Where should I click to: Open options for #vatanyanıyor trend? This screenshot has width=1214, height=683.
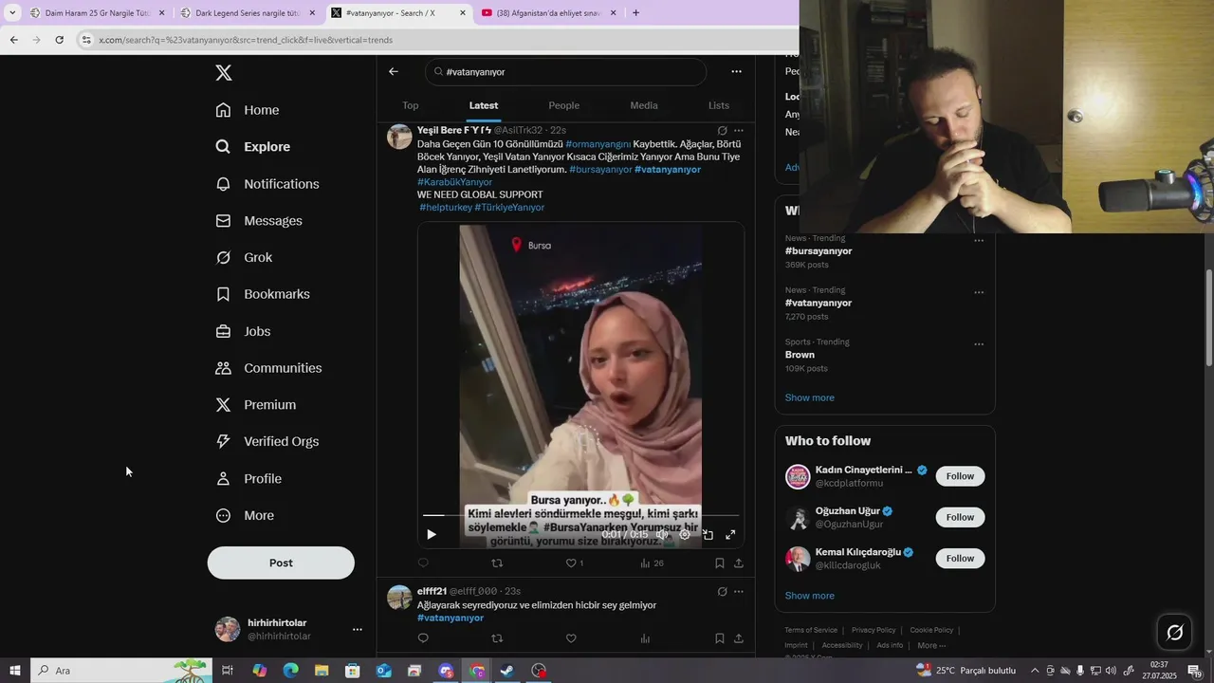979,293
